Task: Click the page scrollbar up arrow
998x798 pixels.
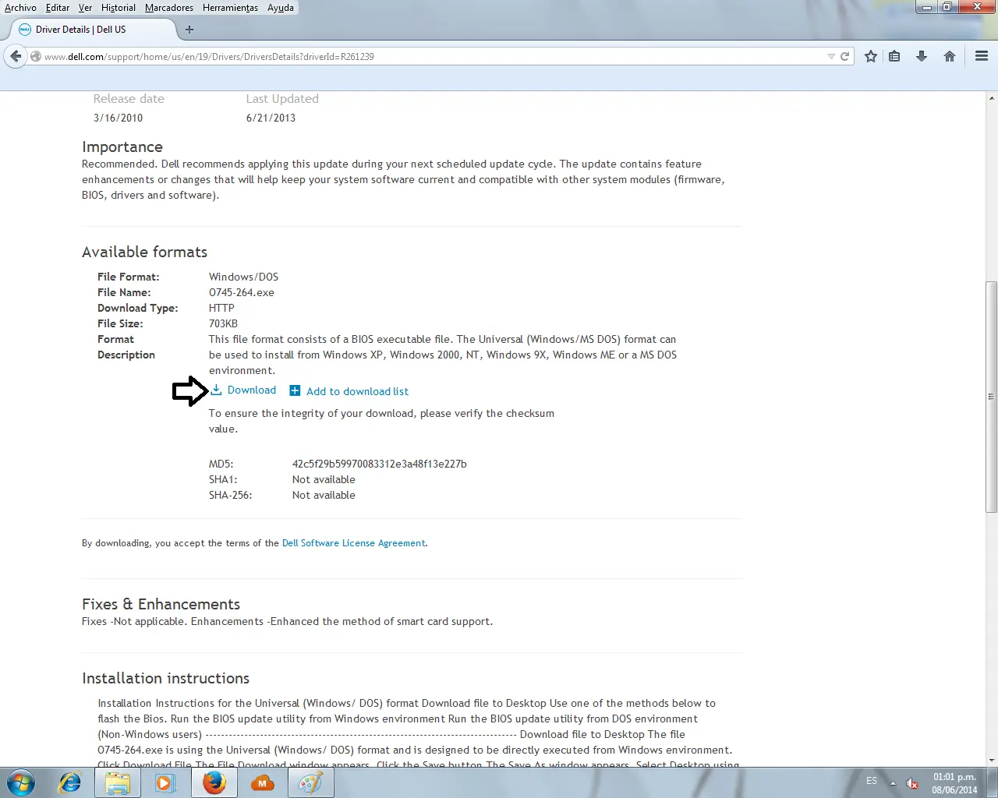Action: tap(992, 98)
